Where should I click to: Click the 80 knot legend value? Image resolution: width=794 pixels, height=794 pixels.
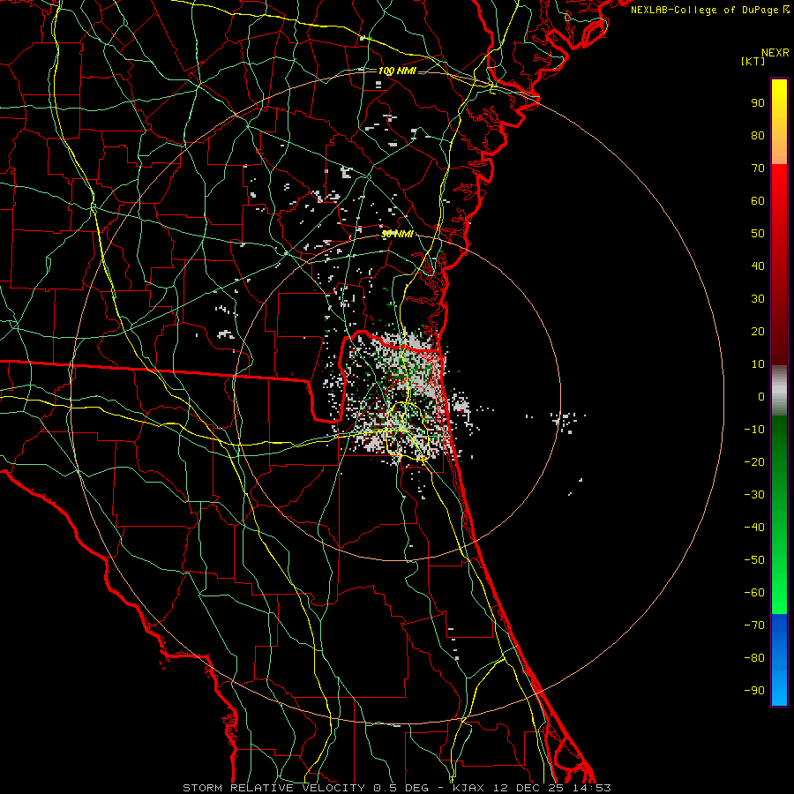tap(758, 135)
